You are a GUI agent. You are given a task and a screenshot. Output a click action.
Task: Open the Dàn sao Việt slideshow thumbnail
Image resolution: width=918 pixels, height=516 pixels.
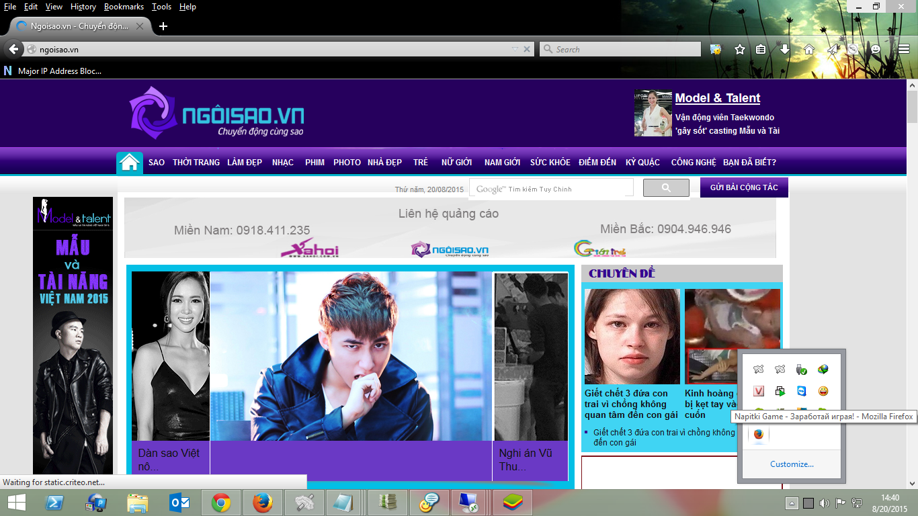tap(171, 356)
